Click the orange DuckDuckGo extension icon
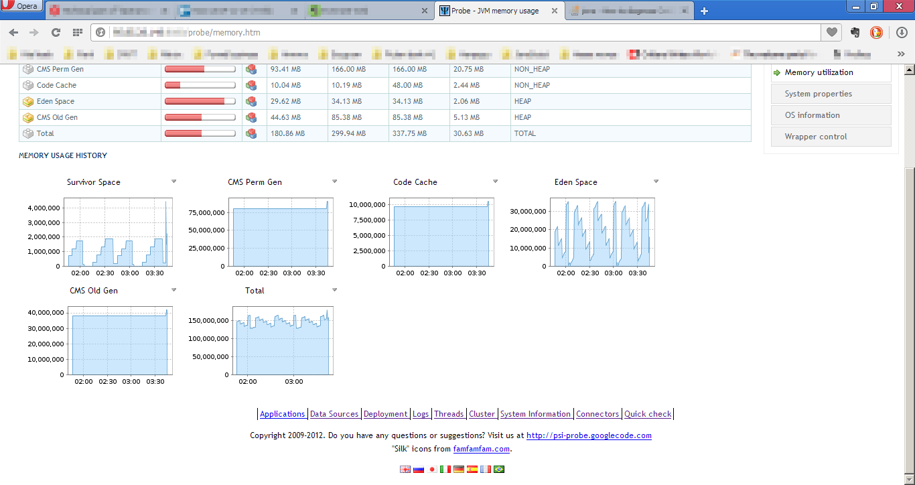Viewport: 915px width, 485px height. [876, 32]
